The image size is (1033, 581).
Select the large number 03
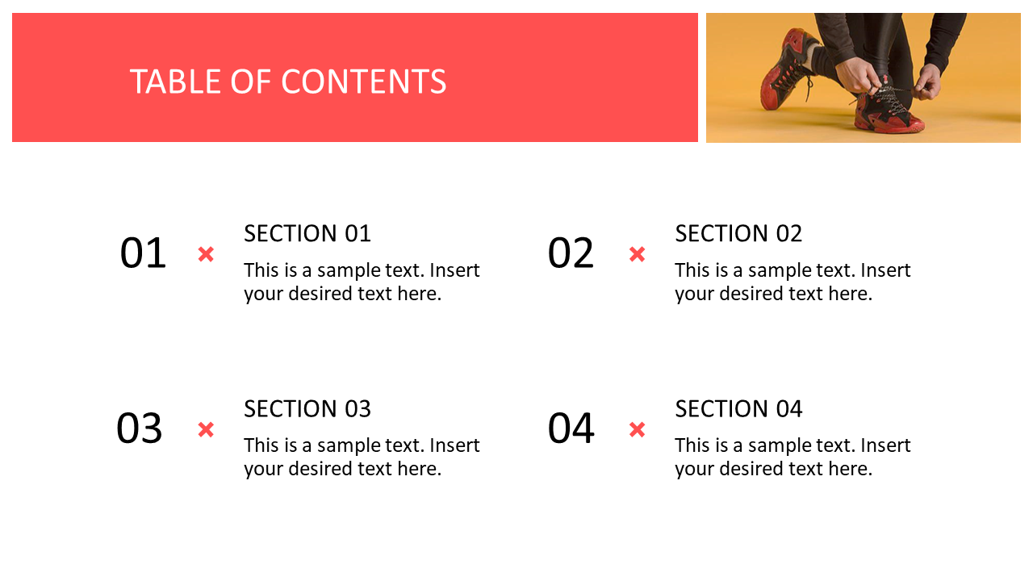click(140, 428)
